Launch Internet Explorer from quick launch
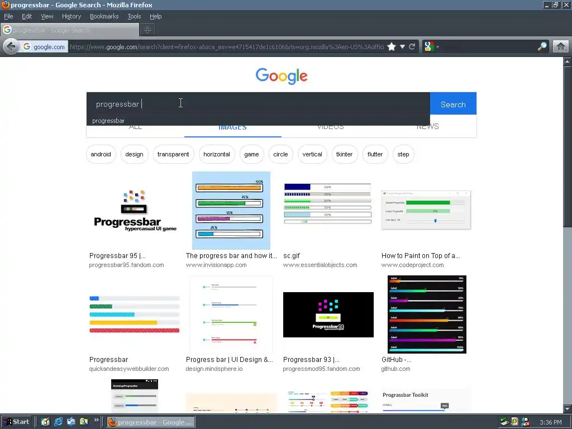The height and width of the screenshot is (429, 572). (58, 422)
